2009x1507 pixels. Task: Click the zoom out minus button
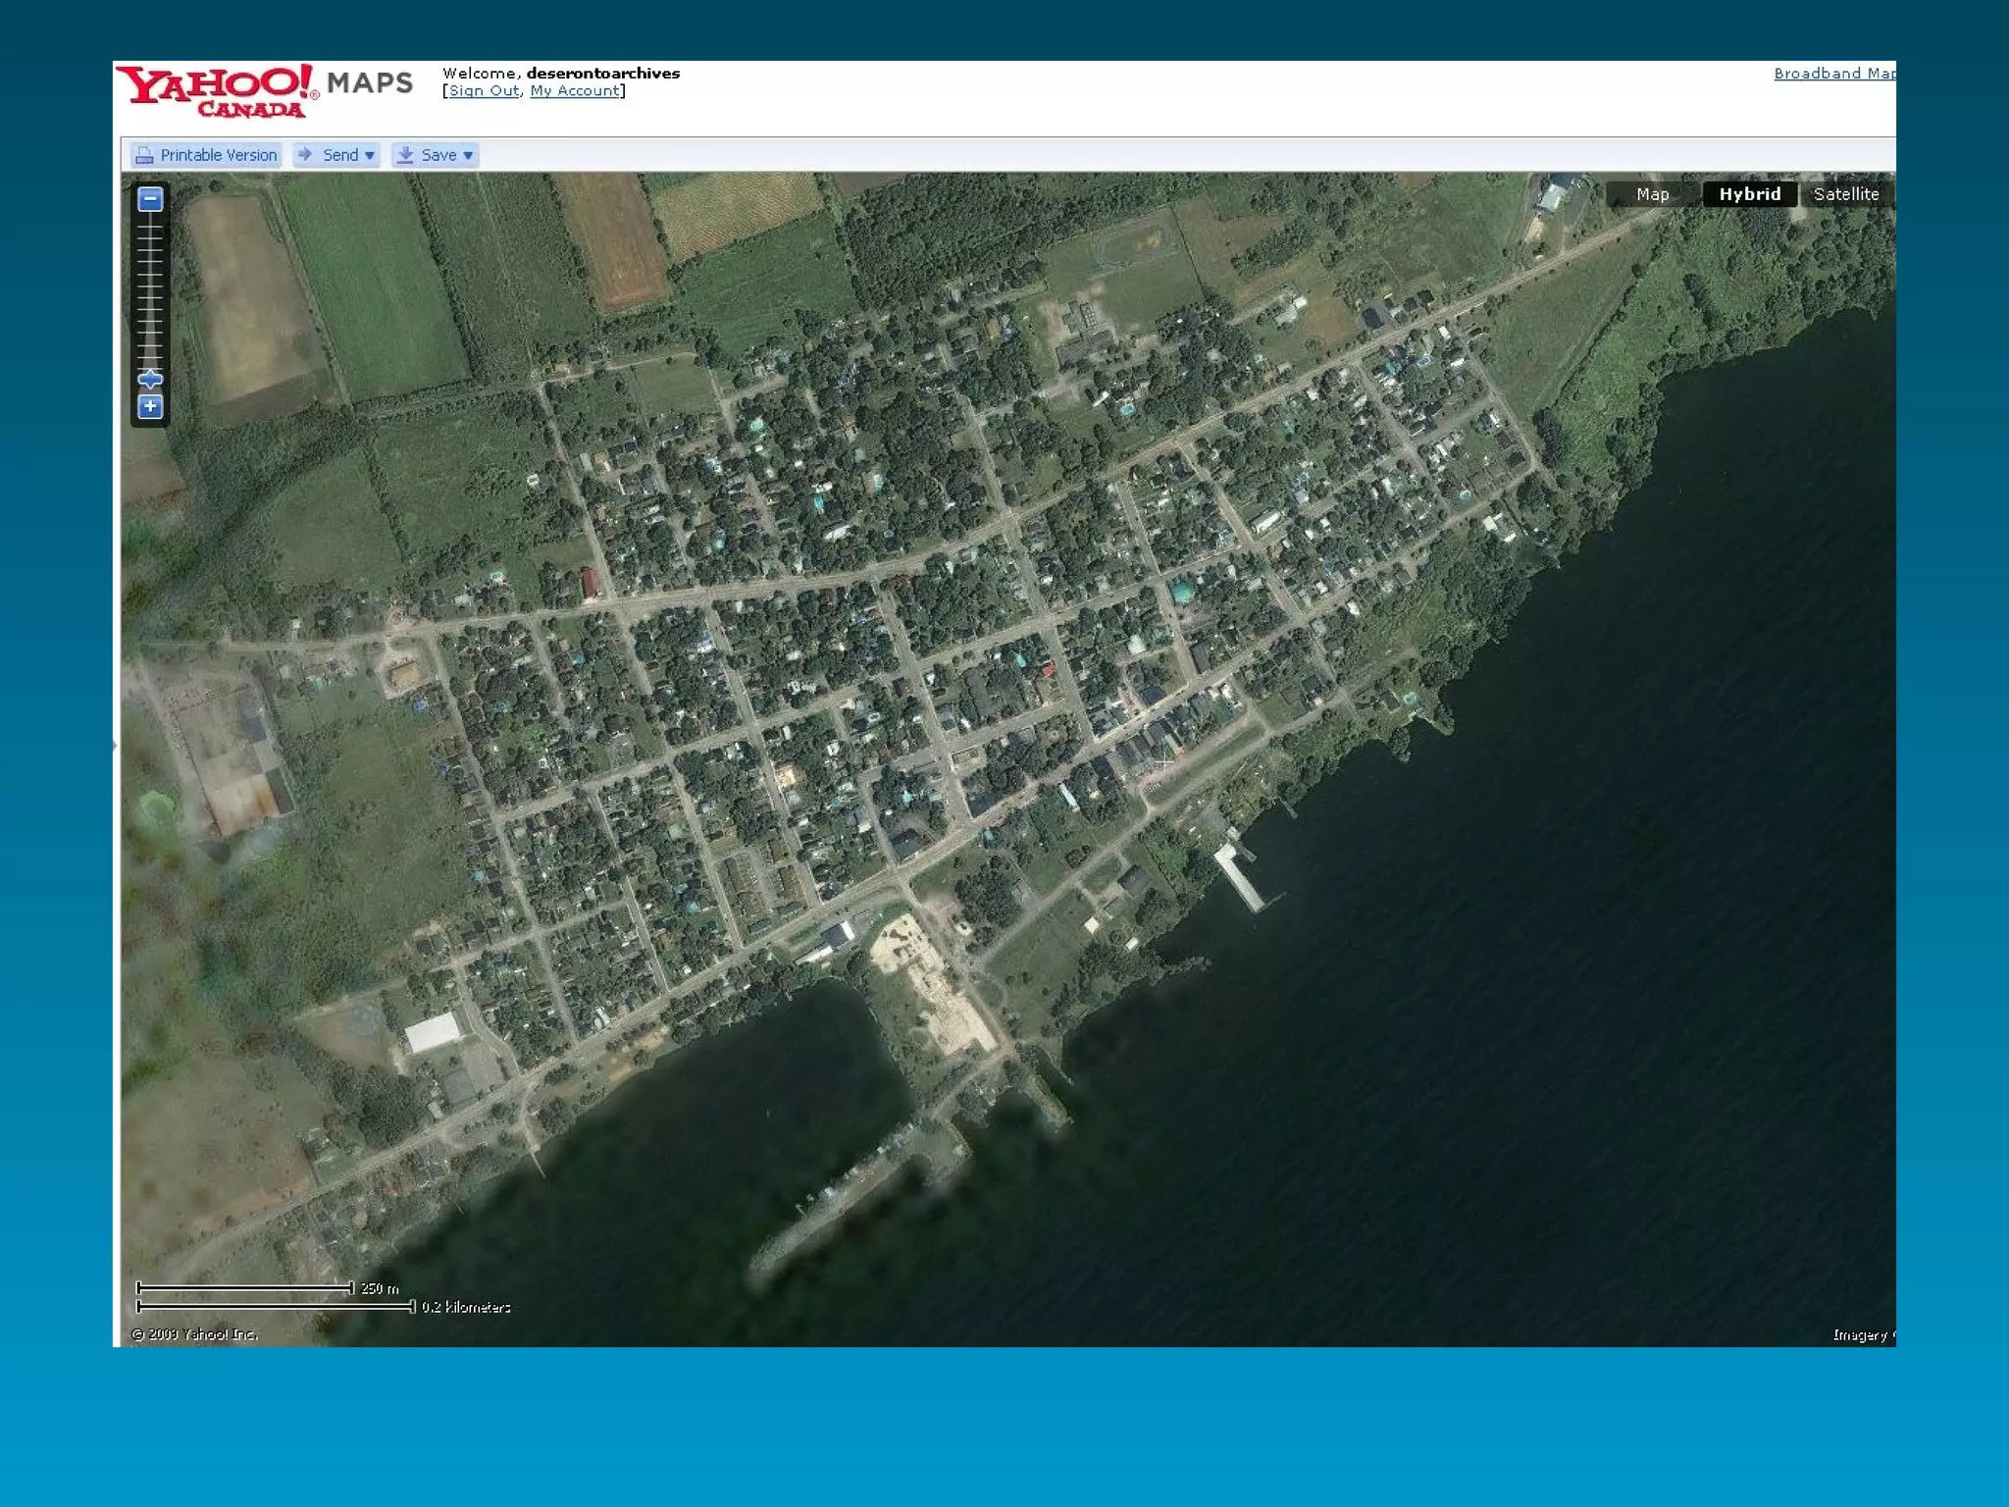coord(150,200)
